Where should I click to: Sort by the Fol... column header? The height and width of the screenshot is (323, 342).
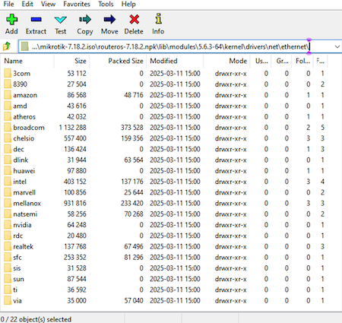(302, 61)
